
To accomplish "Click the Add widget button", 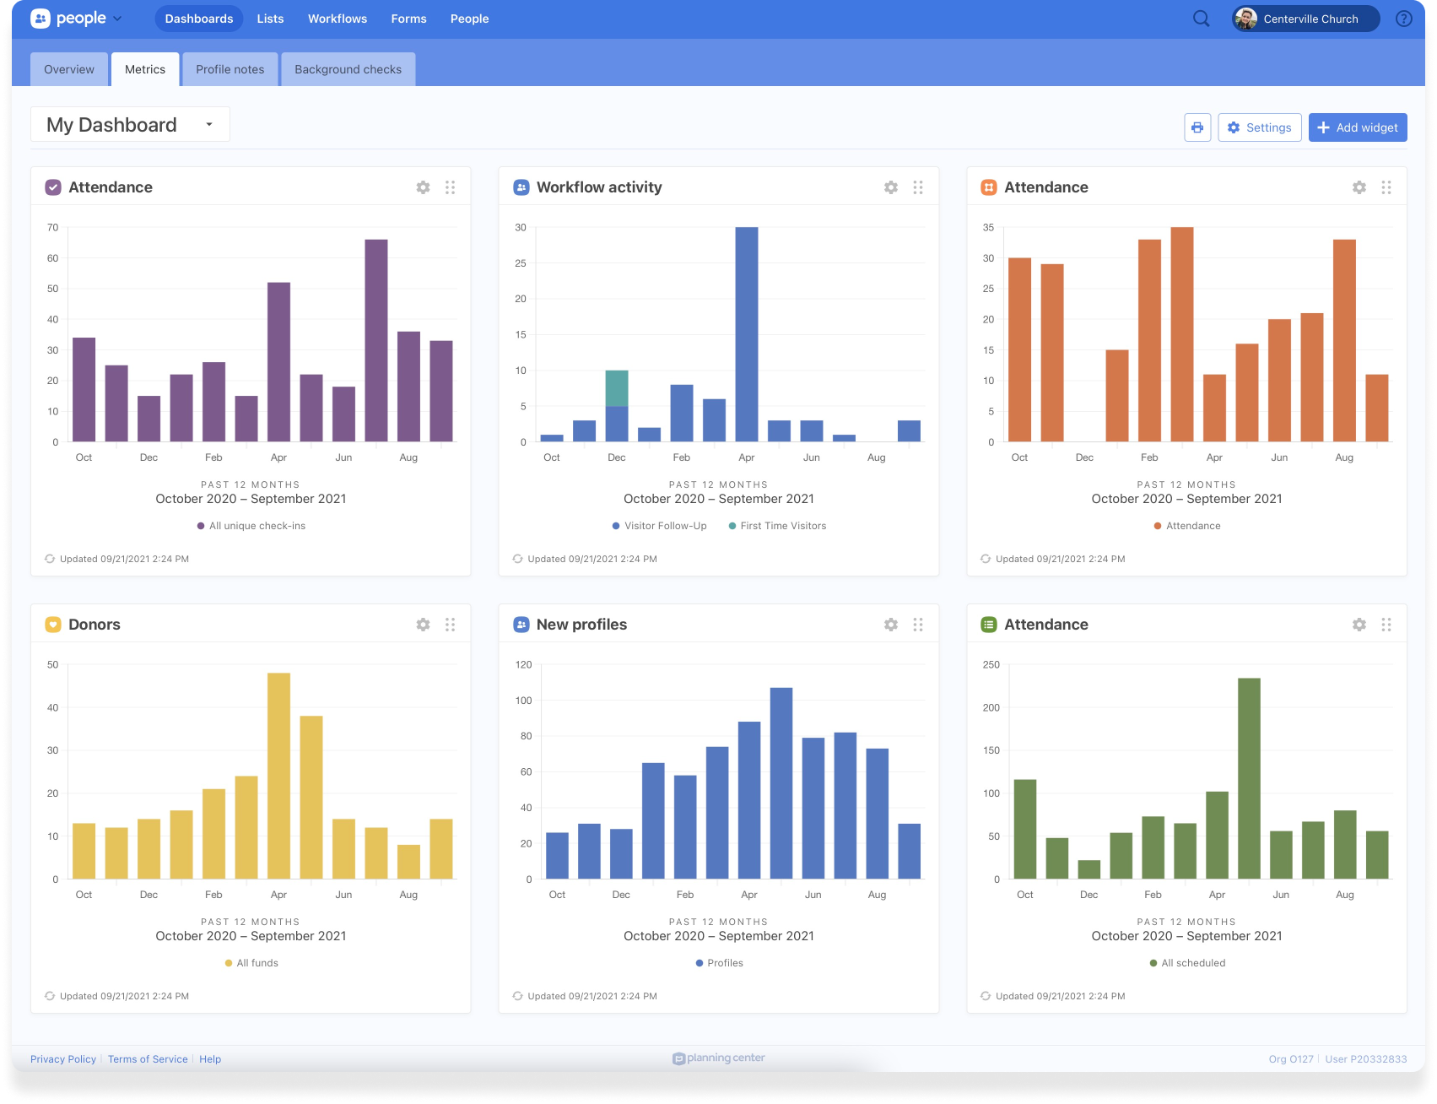I will click(1357, 127).
